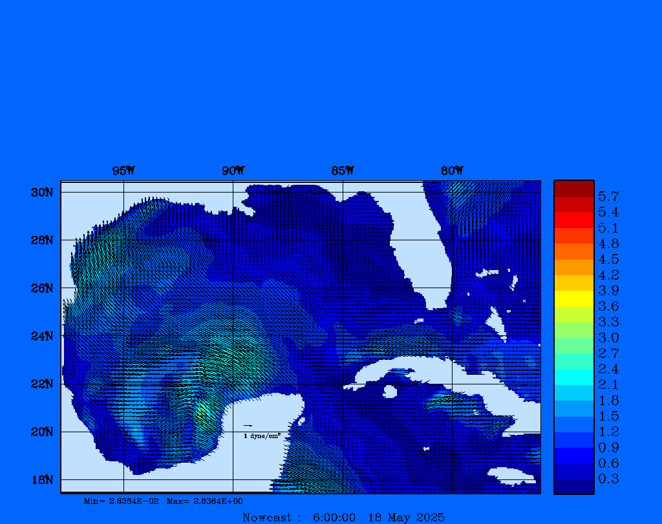Click the 5.7 legend value label
This screenshot has height=524, width=662.
[x=608, y=196]
